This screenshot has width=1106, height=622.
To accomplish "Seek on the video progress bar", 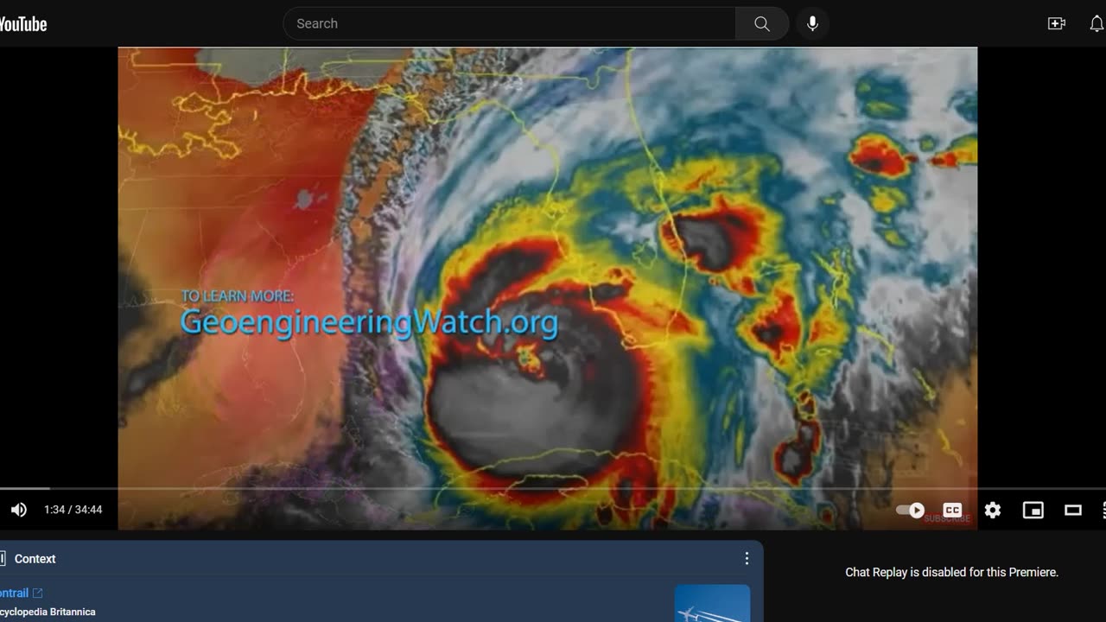I will (x=553, y=488).
